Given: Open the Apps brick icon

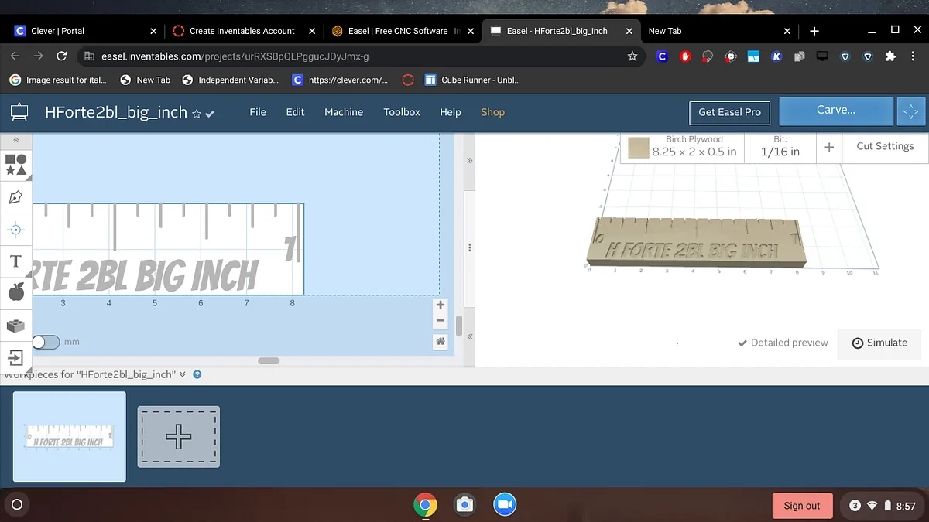Looking at the screenshot, I should 15,326.
